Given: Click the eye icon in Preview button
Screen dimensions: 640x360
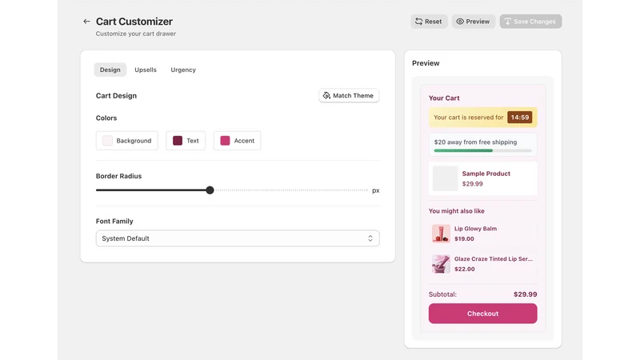Looking at the screenshot, I should (460, 22).
